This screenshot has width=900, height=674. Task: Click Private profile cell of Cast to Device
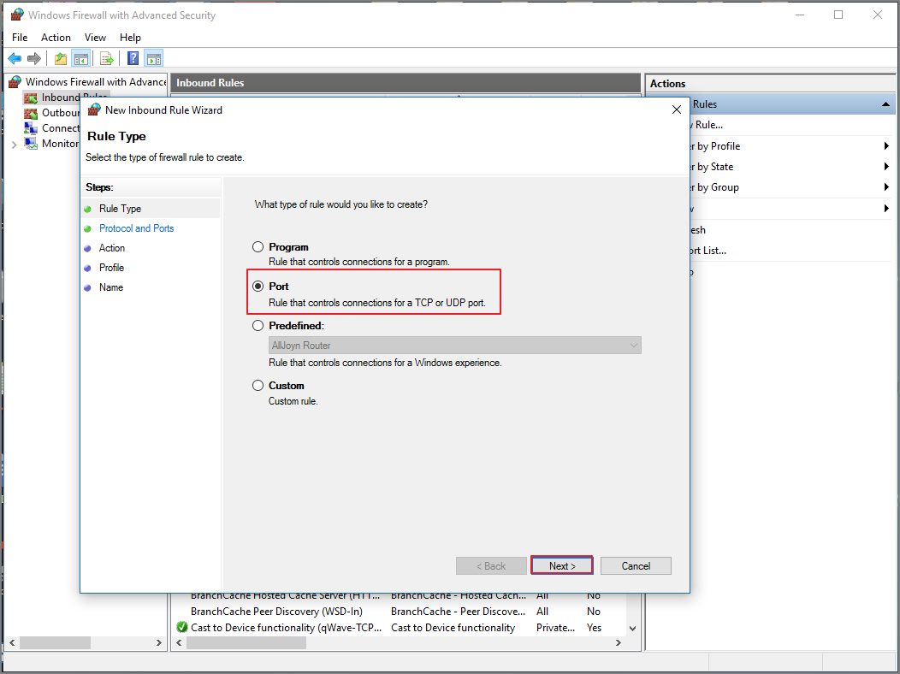click(x=555, y=628)
